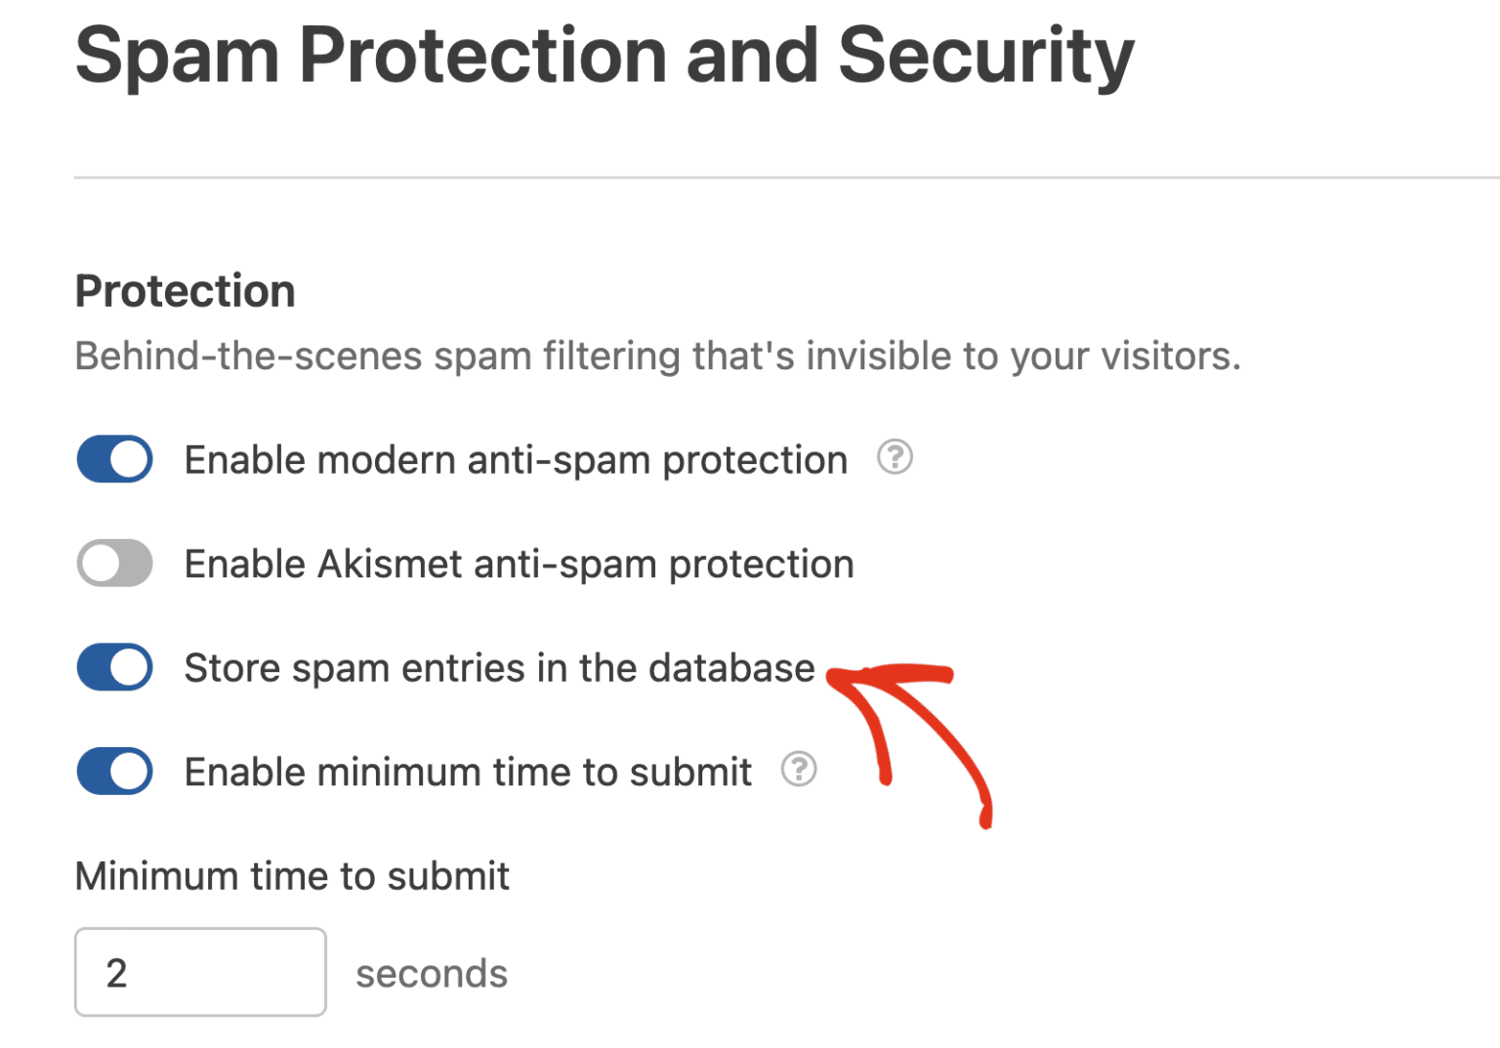This screenshot has width=1500, height=1048.
Task: Click the Spam Protection and Security heading
Action: tap(604, 56)
